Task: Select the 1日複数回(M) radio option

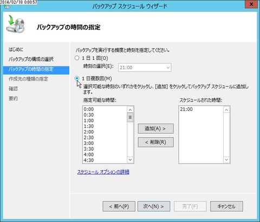Action: click(77, 78)
